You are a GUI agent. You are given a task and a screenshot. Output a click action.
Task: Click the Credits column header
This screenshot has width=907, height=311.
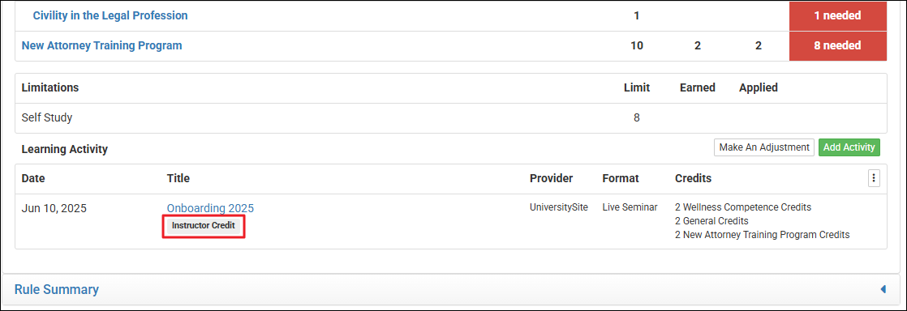point(693,179)
